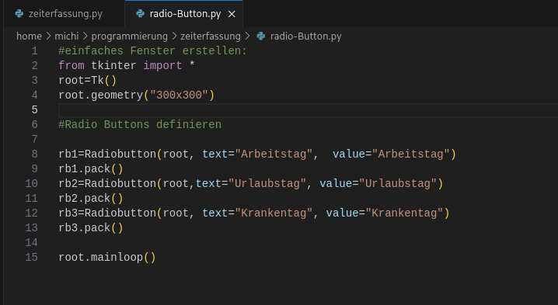Click 'rb2=Radiobutton' on line 10
The height and width of the screenshot is (305, 558).
(x=107, y=184)
